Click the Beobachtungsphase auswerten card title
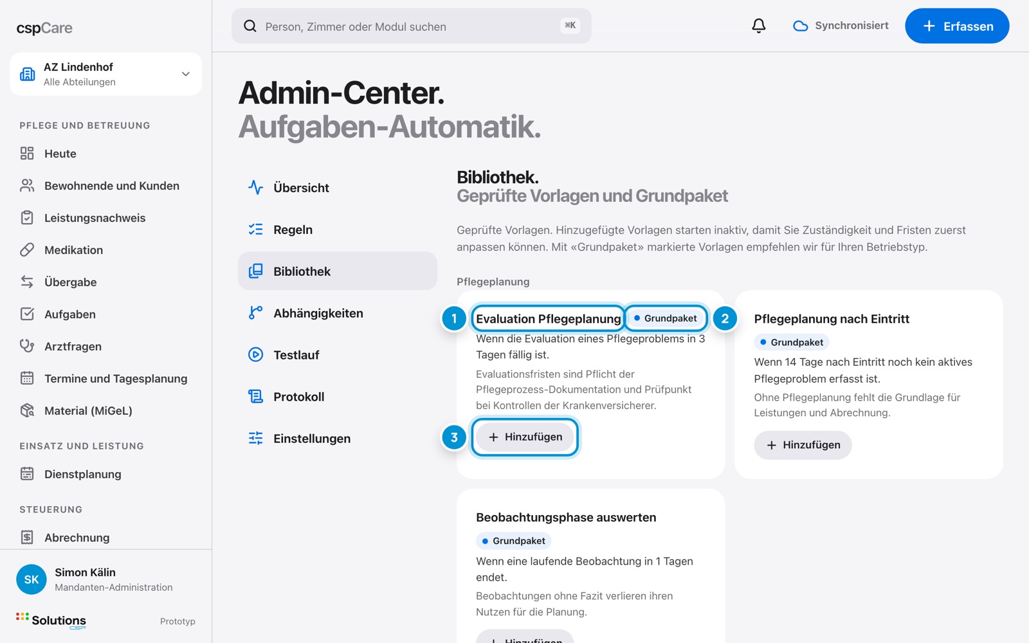 566,518
